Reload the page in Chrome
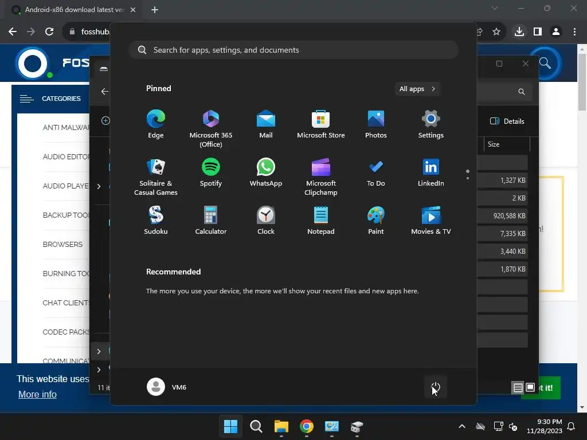Image resolution: width=587 pixels, height=440 pixels. click(49, 32)
